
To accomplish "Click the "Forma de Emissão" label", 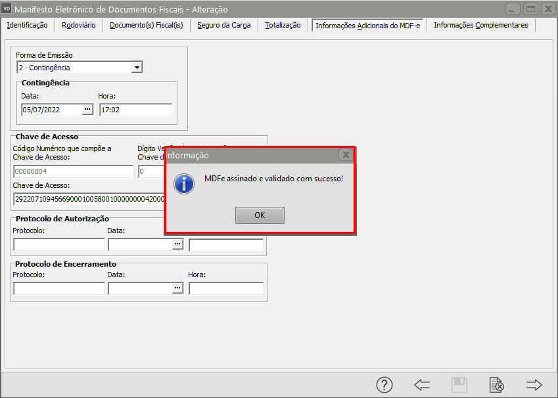I will click(x=44, y=55).
